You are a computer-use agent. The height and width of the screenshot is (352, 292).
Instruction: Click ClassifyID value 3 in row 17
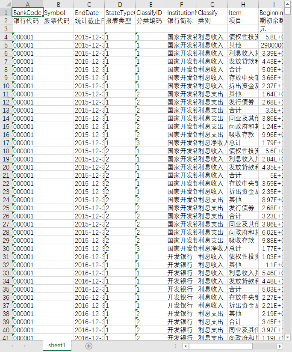(150, 143)
